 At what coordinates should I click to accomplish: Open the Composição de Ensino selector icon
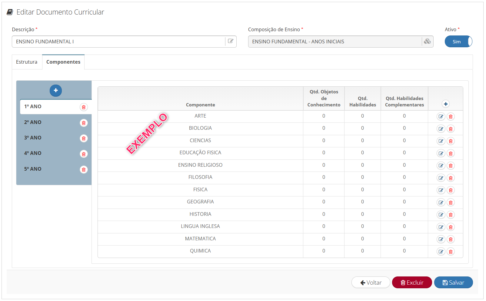coord(427,42)
